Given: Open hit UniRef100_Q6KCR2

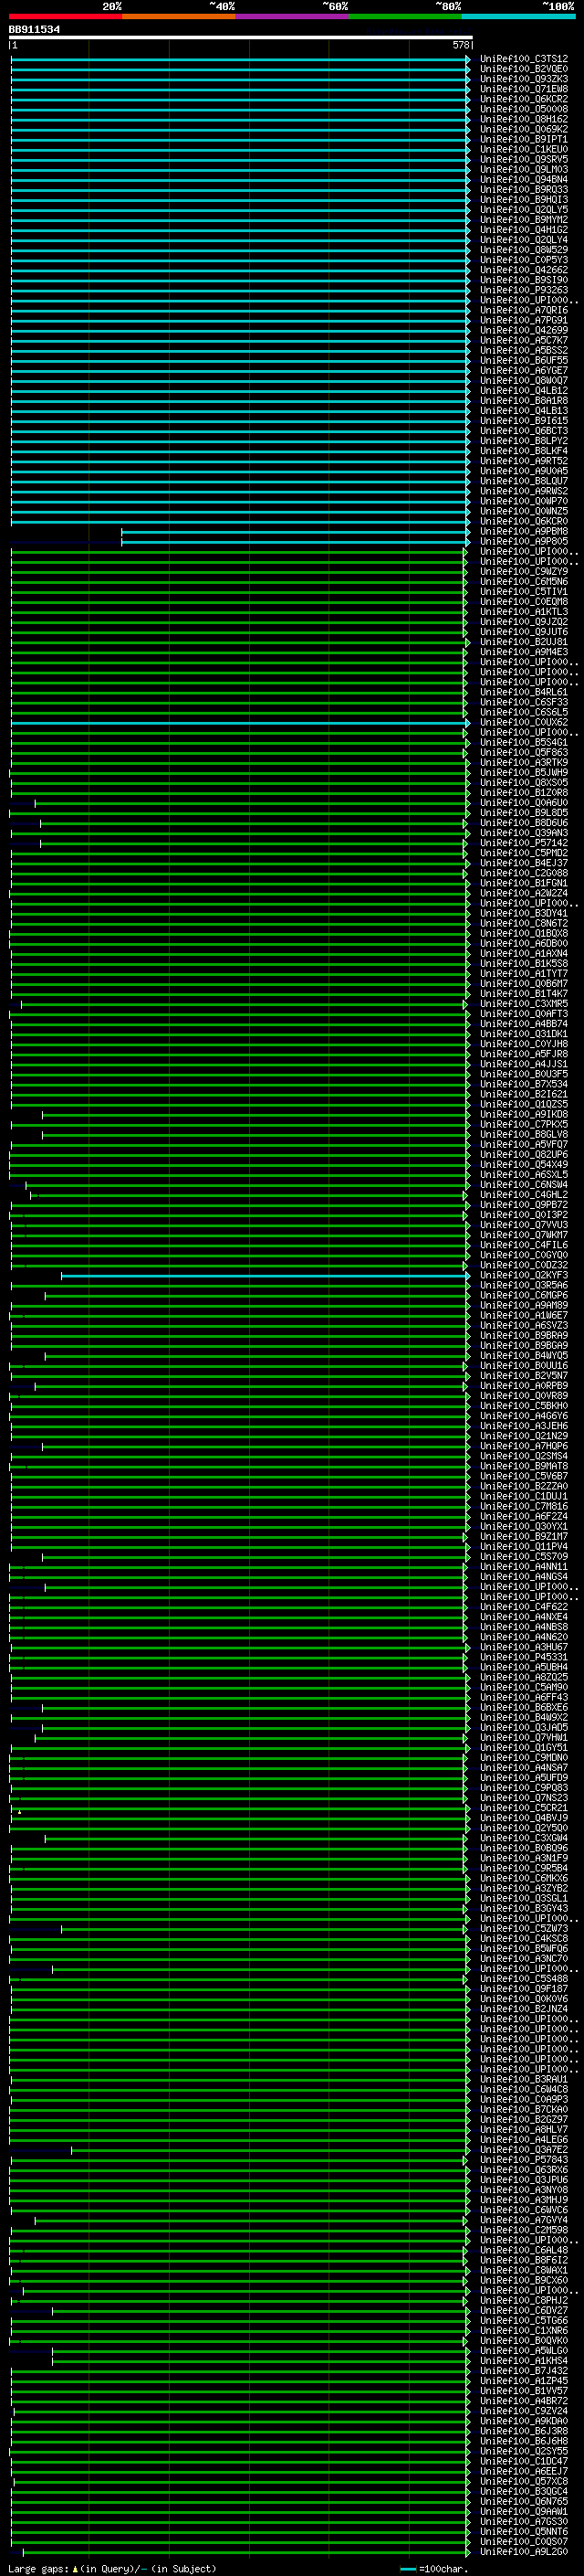Looking at the screenshot, I should tap(523, 99).
